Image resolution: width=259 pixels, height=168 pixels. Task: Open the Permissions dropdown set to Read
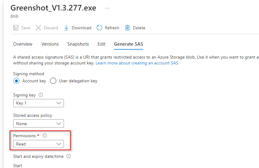point(38,144)
